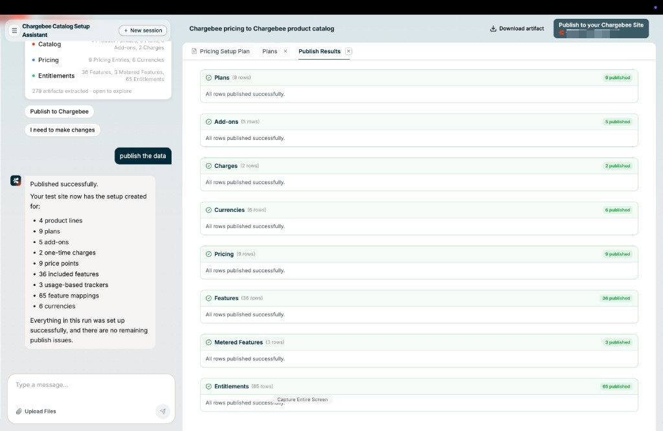Click the '9 published' badge on Pricing

point(617,254)
